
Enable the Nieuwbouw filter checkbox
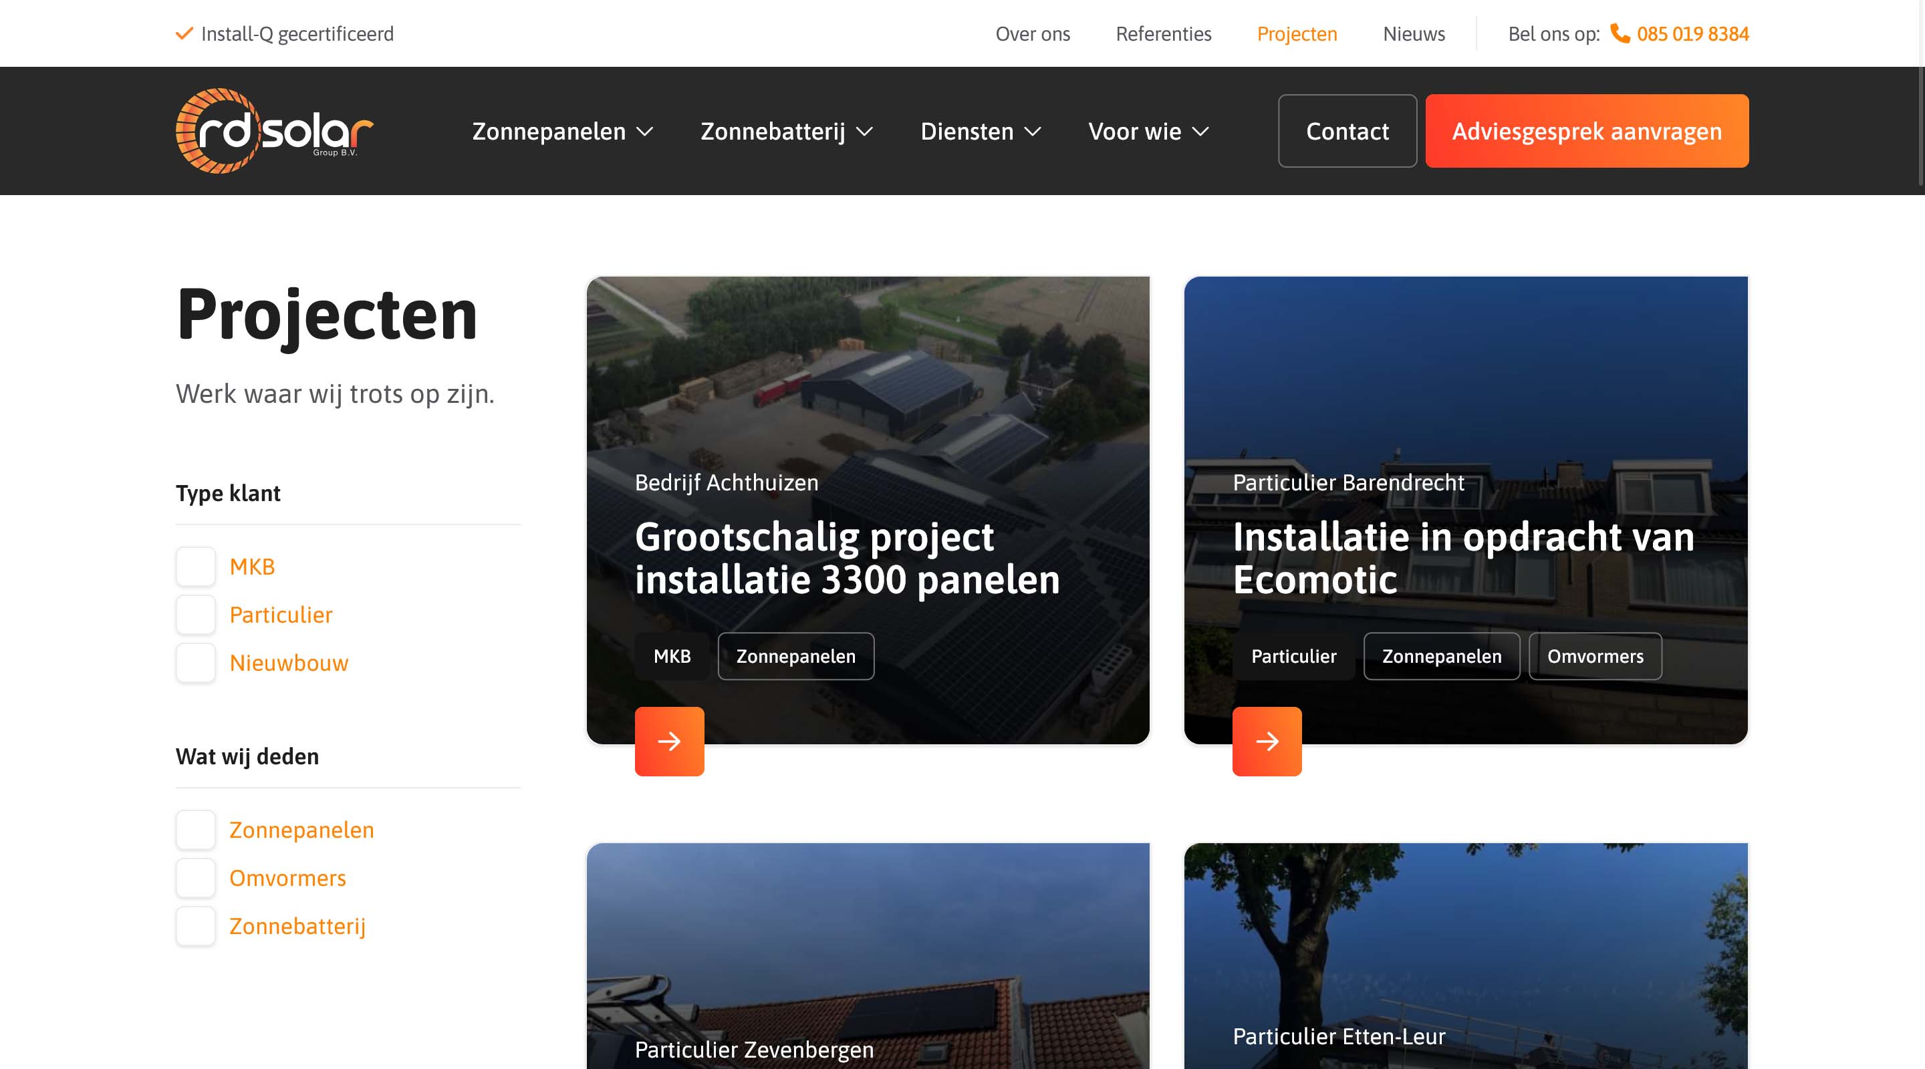pos(196,663)
